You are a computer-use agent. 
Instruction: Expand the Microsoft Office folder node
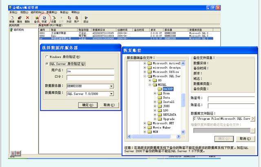pos(145,72)
